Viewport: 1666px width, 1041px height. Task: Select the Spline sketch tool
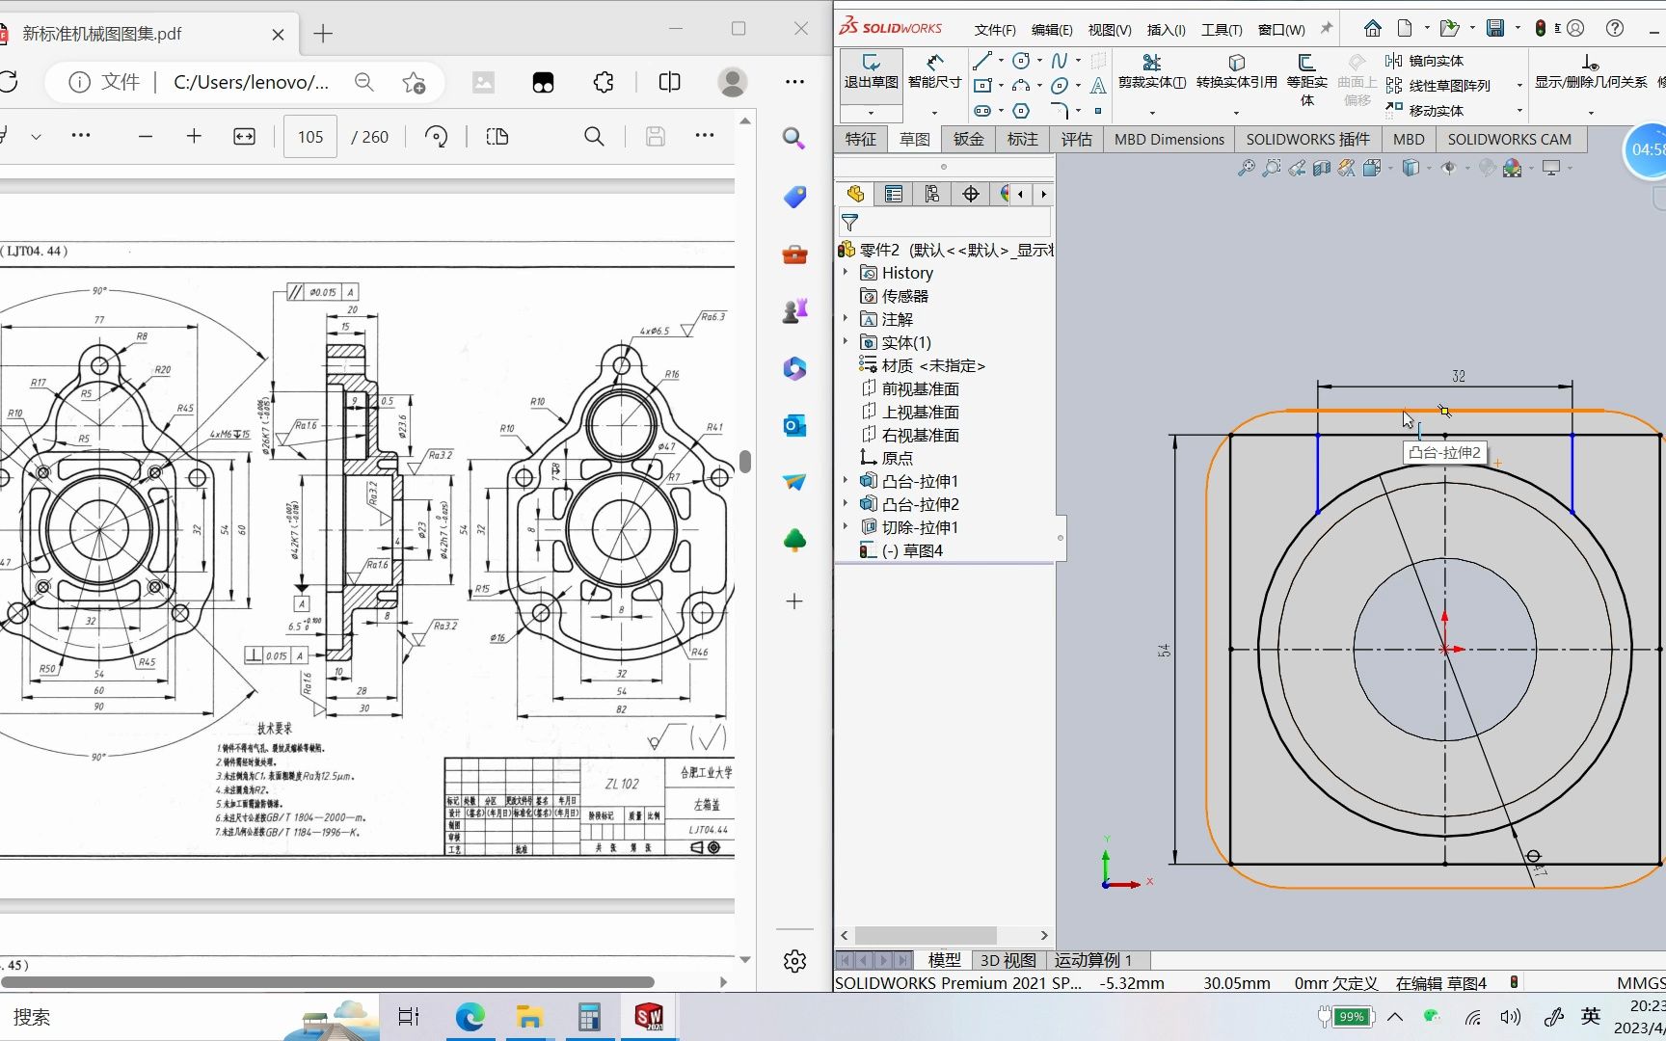[1060, 61]
